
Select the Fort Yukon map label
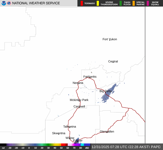(x=109, y=39)
